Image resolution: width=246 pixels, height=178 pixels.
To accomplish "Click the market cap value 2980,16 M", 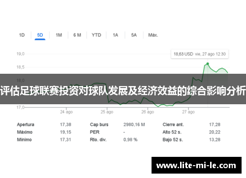I will click(x=134, y=124).
